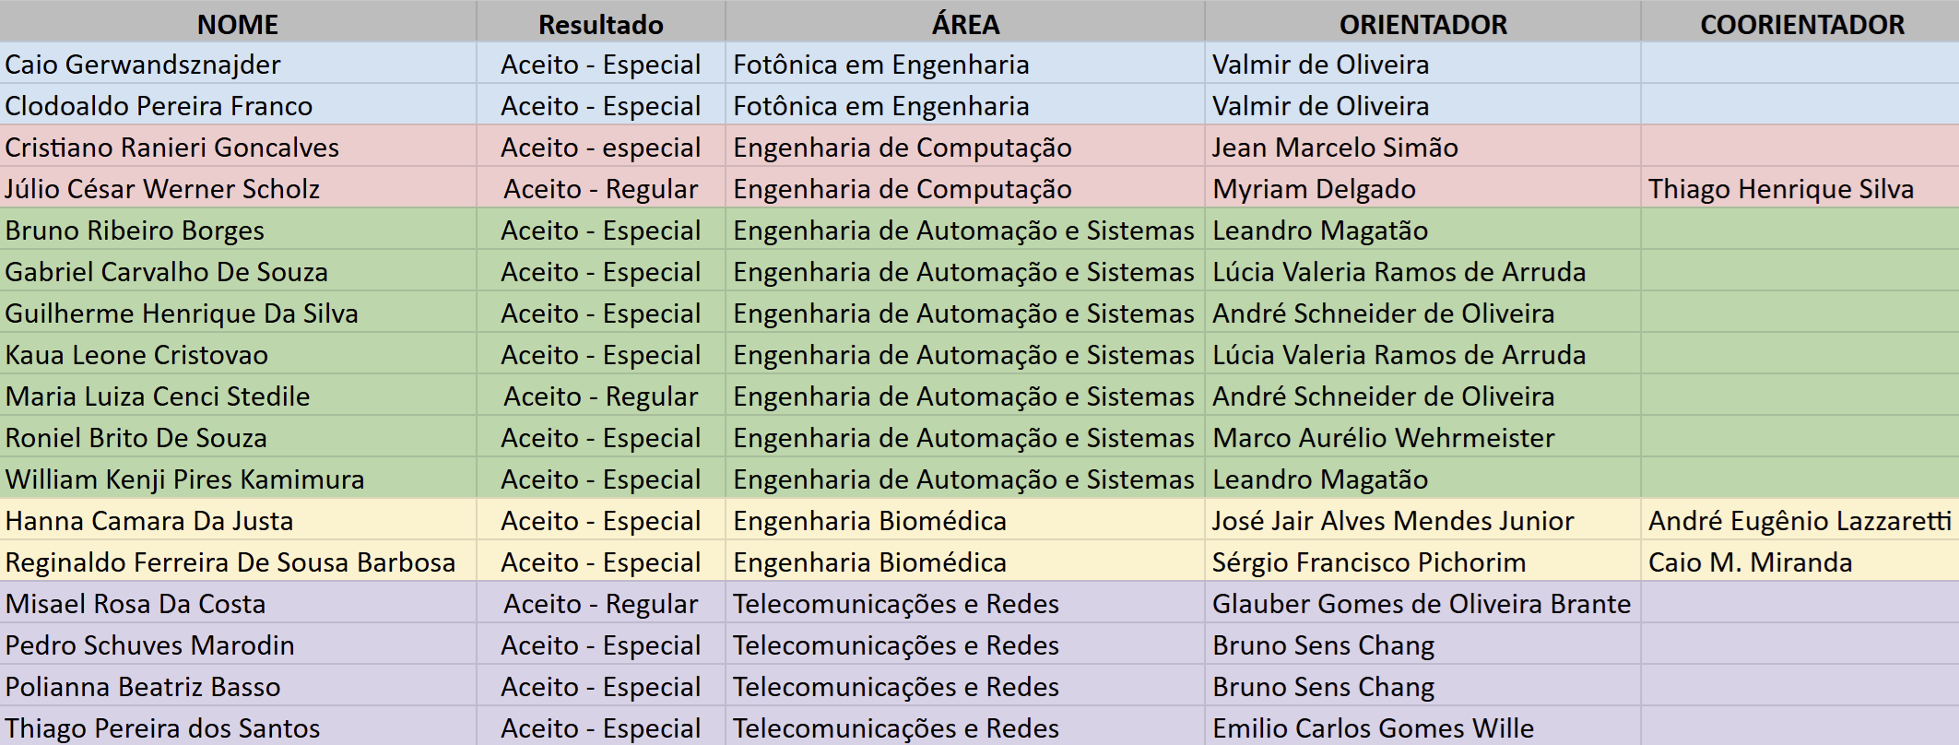Image resolution: width=1959 pixels, height=745 pixels.
Task: Select the Caio Gerwandsznajder name cell
Action: coord(143,65)
